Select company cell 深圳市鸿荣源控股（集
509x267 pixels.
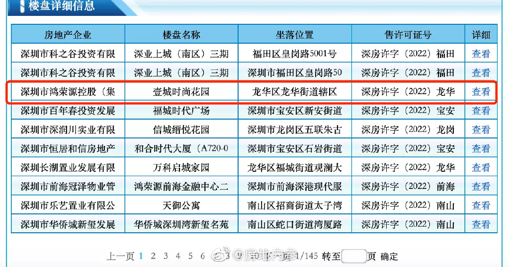tap(68, 92)
